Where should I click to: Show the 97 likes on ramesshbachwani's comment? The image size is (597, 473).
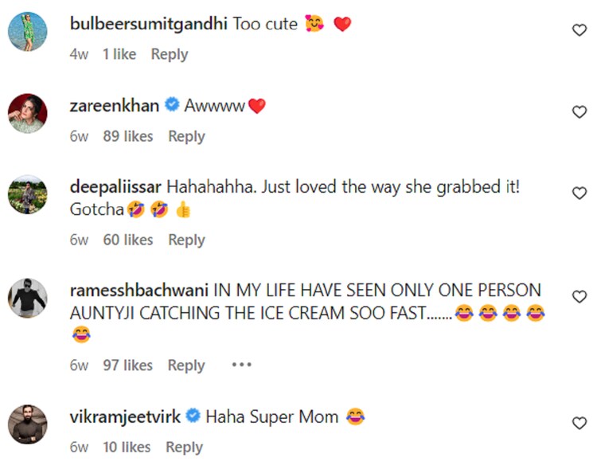pos(127,365)
